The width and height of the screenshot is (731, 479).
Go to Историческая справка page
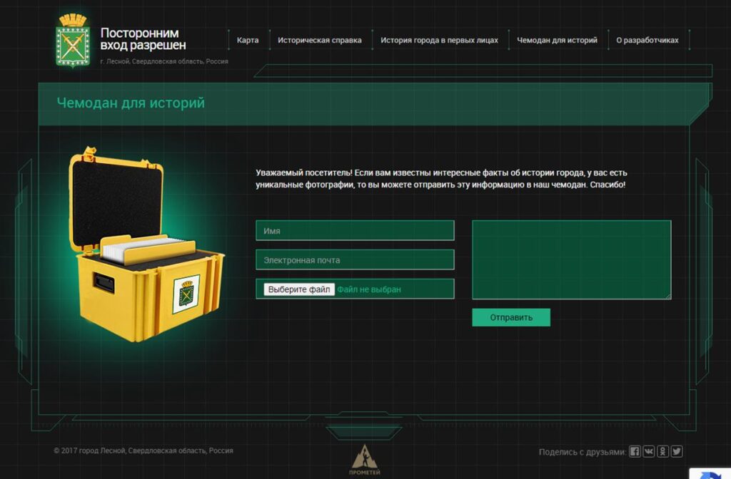pyautogui.click(x=320, y=41)
